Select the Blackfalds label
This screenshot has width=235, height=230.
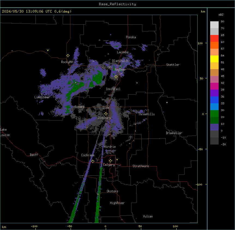(120, 61)
